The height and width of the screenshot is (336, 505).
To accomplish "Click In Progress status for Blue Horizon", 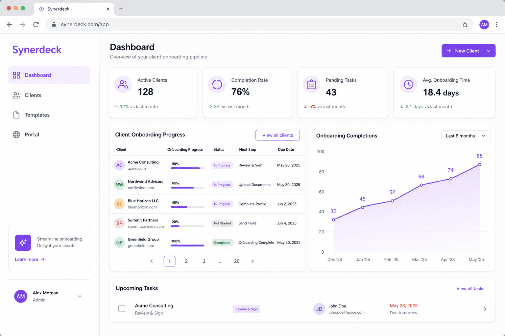I will [x=222, y=204].
